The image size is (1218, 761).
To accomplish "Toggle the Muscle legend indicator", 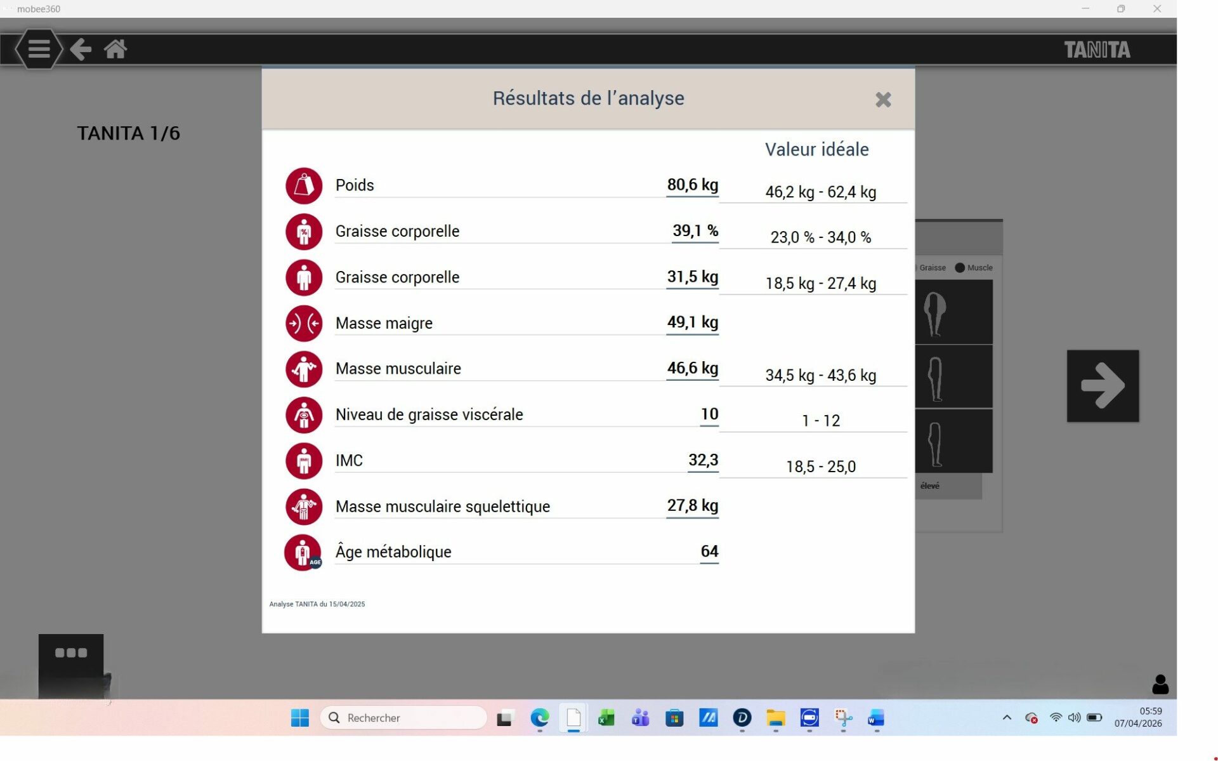I will pyautogui.click(x=960, y=268).
